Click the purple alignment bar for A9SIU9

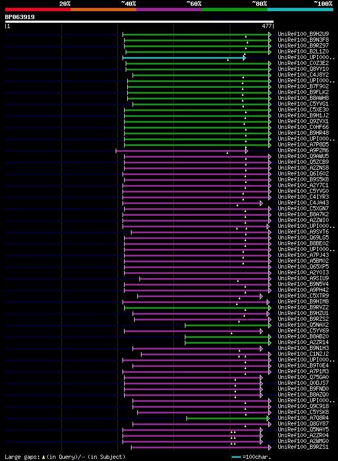point(205,279)
